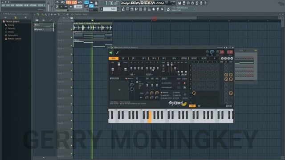Viewport: 285px width, 160px height.
Task: Select the Zoom tool in playlist toolbar
Action: pos(65,14)
